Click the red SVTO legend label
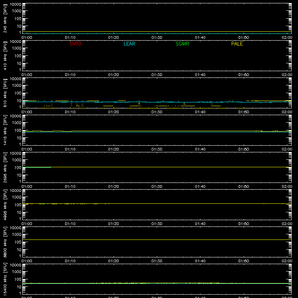Viewport: 298px width, 298px height. (76, 44)
